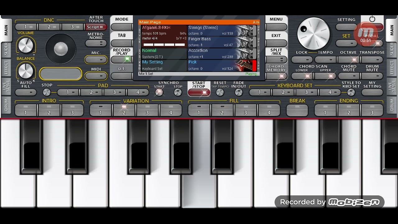
Task: Select the Pick sound slot
Action: (x=222, y=65)
